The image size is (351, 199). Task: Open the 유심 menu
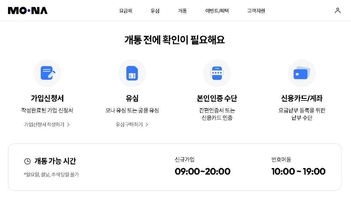pyautogui.click(x=155, y=11)
